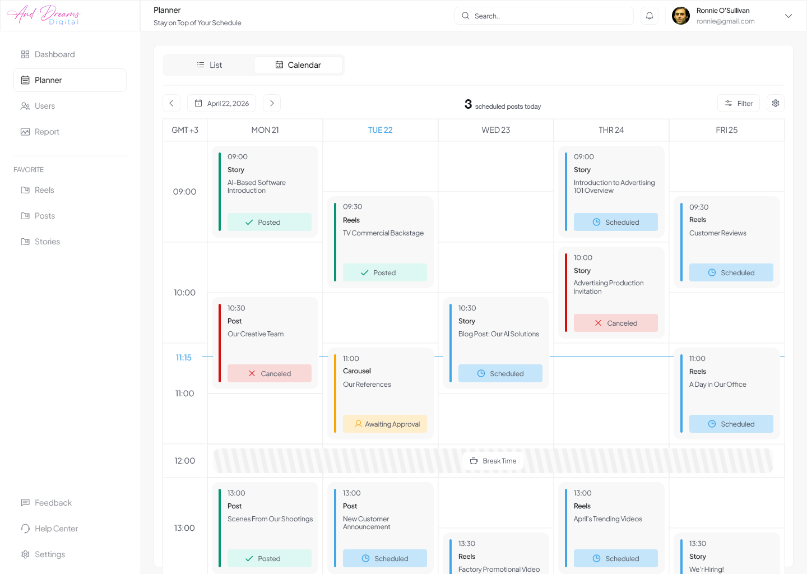Open the April 22, 2026 date picker
Screen dimensions: 807x574
point(222,103)
